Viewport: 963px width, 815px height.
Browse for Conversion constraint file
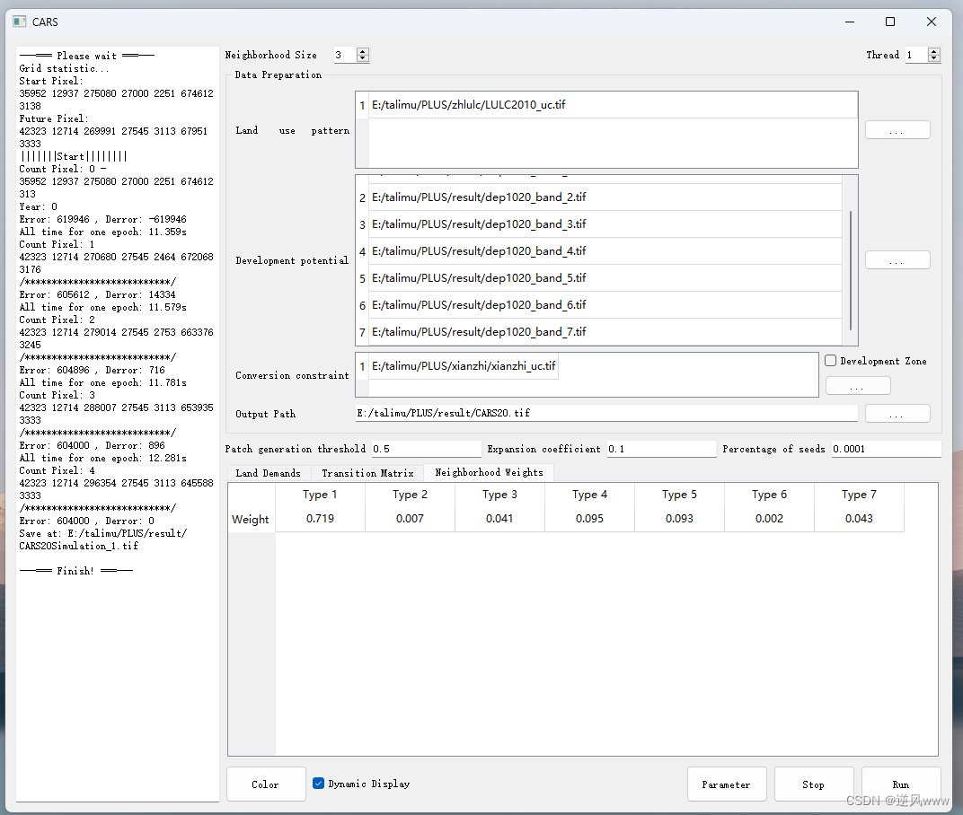pos(858,386)
